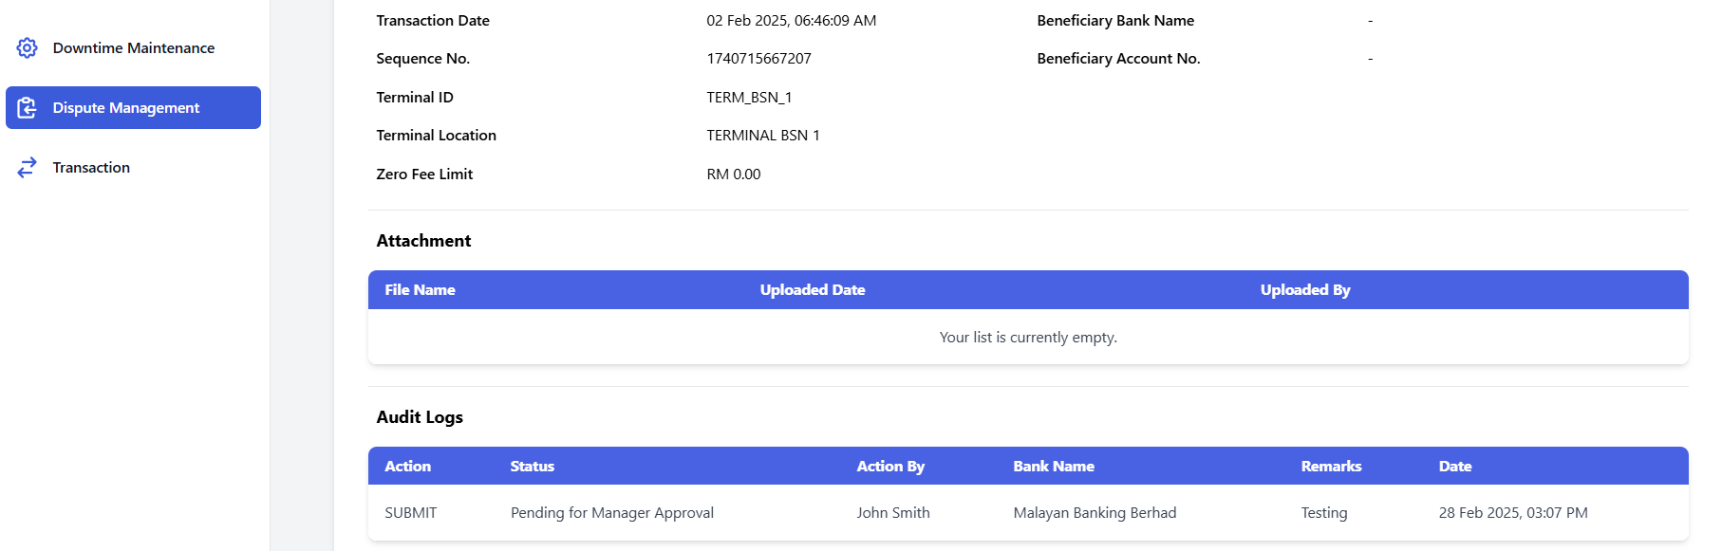
Task: Click the Dispute Management clipboard icon
Action: pos(27,107)
